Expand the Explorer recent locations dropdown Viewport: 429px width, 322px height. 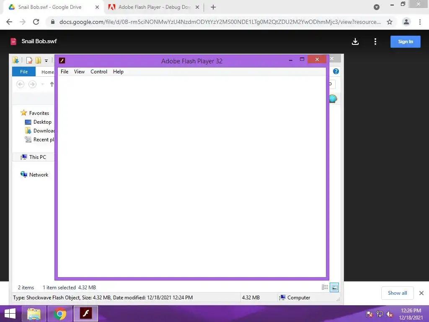tap(42, 84)
